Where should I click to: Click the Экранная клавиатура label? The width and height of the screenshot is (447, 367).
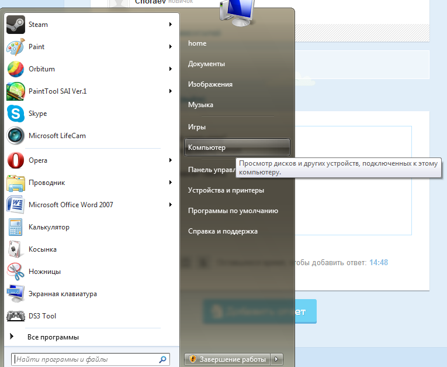(x=63, y=294)
